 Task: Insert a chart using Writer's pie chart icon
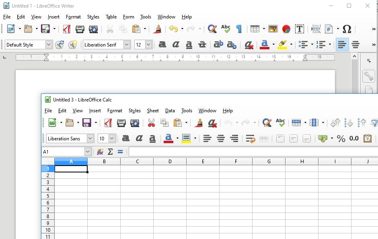point(286,29)
